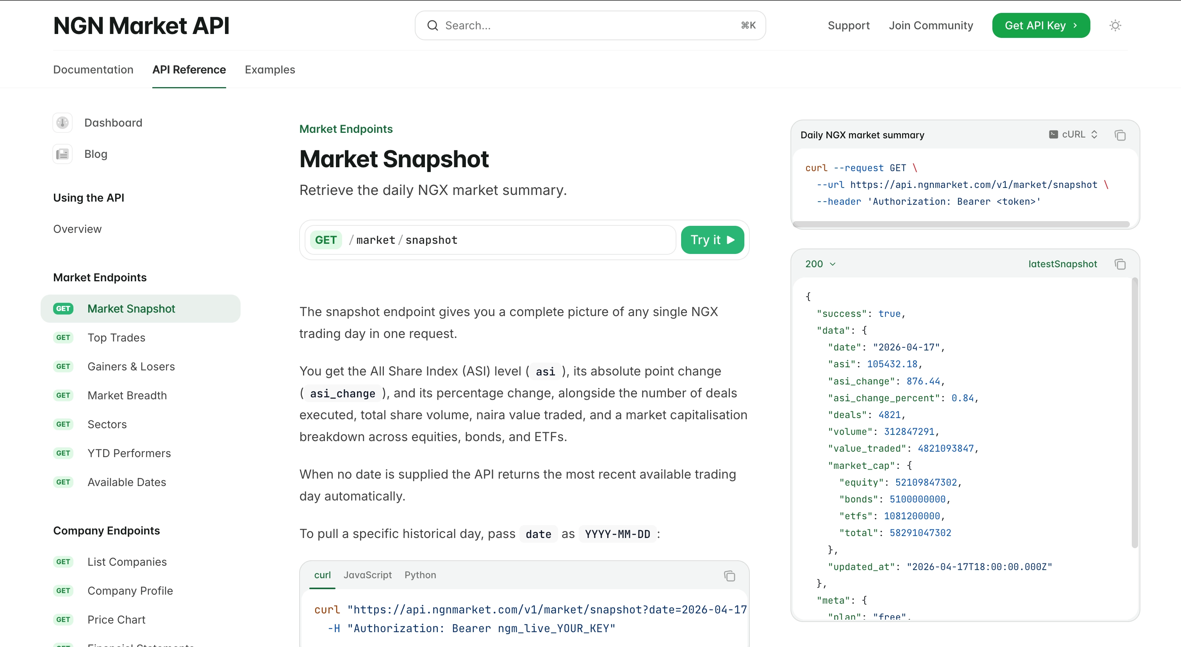The width and height of the screenshot is (1181, 647).
Task: Open YTD Performers endpoint page
Action: [x=129, y=453]
